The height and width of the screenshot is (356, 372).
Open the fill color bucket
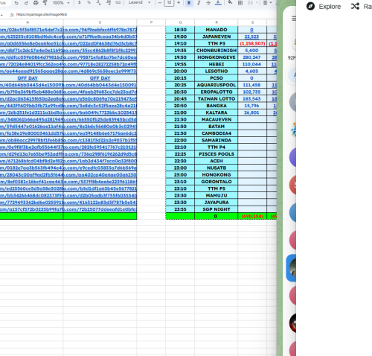pyautogui.click(x=230, y=3)
